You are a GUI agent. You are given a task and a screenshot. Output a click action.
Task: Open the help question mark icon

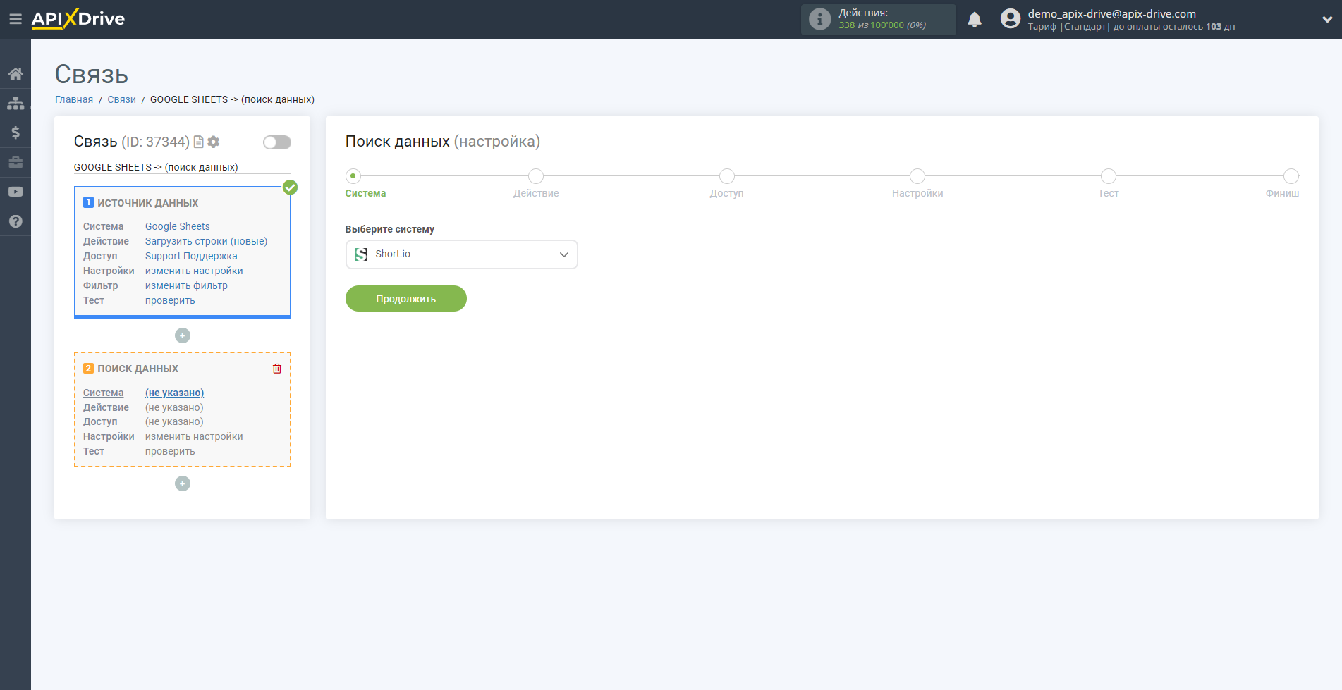click(16, 221)
